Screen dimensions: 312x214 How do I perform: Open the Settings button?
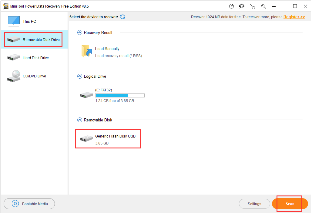pyautogui.click(x=254, y=204)
